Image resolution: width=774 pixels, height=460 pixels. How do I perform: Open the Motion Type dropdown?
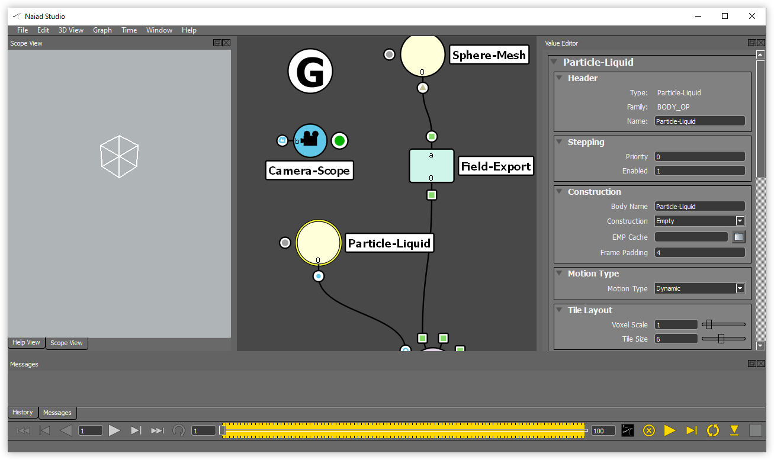tap(699, 288)
